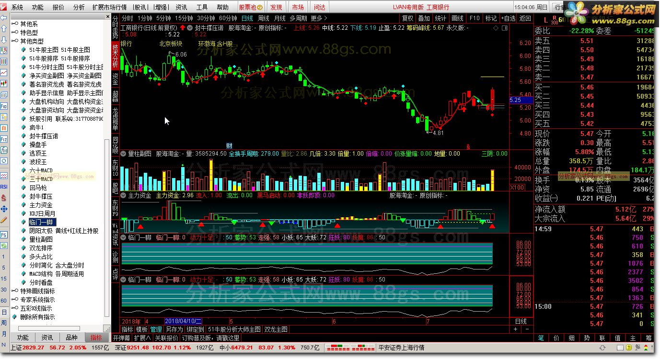Click the 复权 button above chart
The width and height of the screenshot is (660, 359).
[407, 18]
